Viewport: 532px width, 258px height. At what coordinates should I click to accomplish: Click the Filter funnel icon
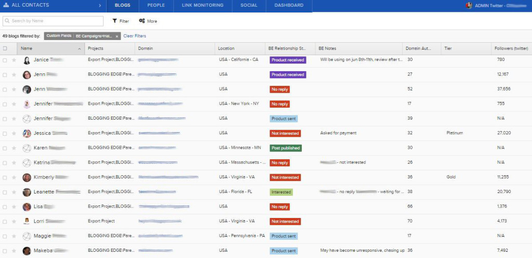115,21
